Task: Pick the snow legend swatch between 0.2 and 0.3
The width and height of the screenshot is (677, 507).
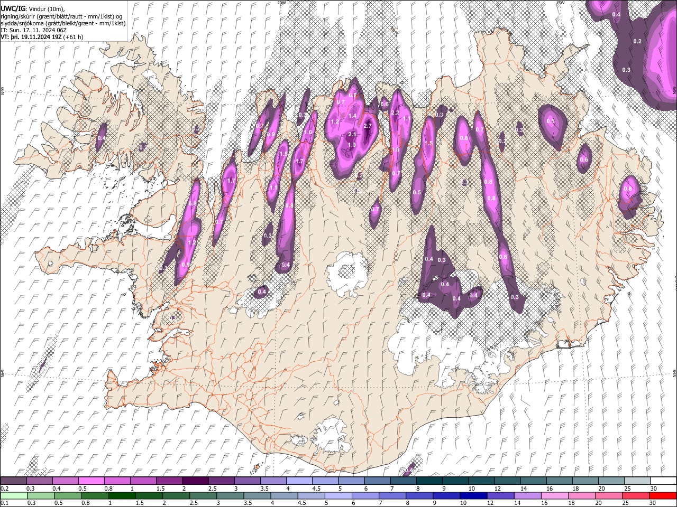Action: click(13, 481)
